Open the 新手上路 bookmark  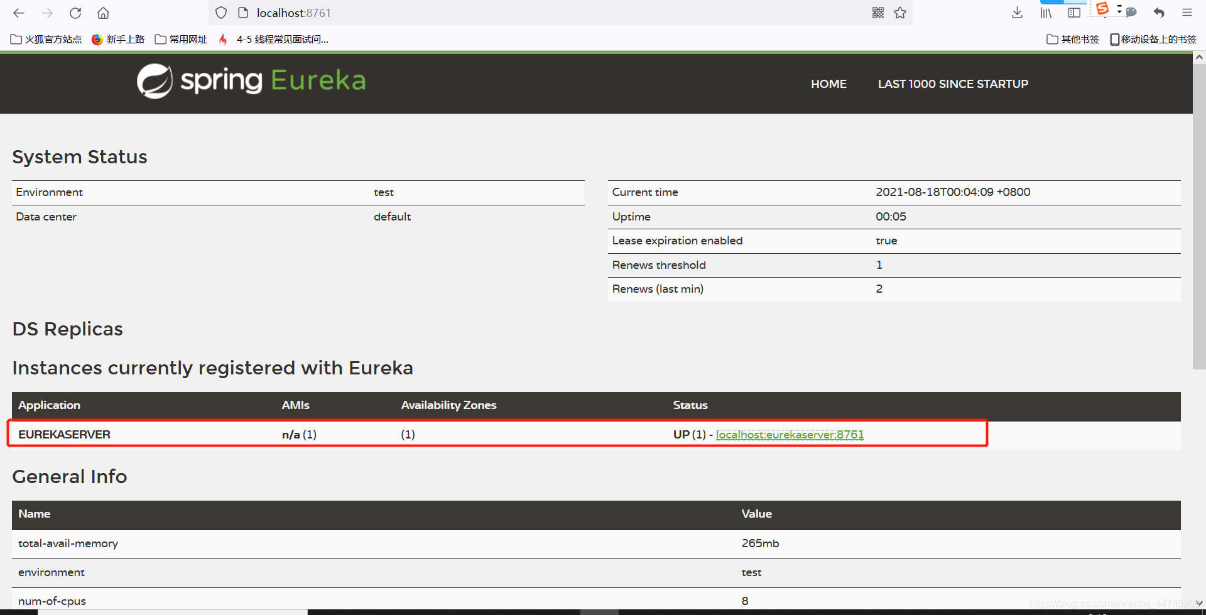tap(118, 40)
